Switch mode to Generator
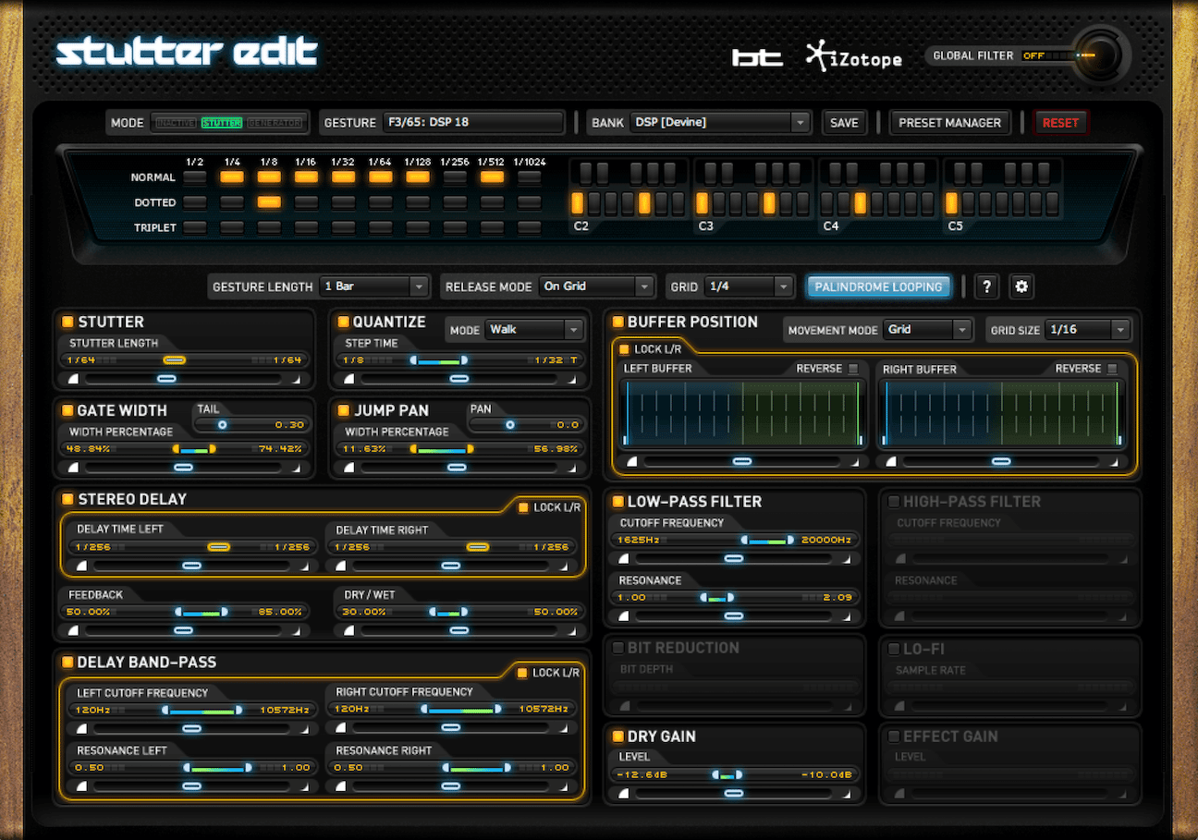The height and width of the screenshot is (840, 1198). pyautogui.click(x=275, y=123)
